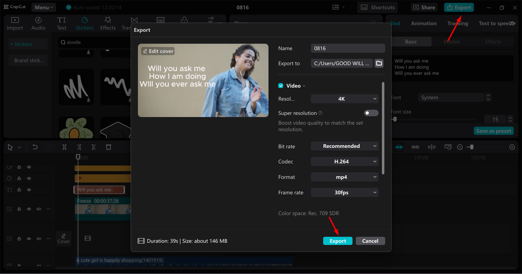This screenshot has width=522, height=274.
Task: Select the Bubble sub-tab
Action: pyautogui.click(x=452, y=42)
